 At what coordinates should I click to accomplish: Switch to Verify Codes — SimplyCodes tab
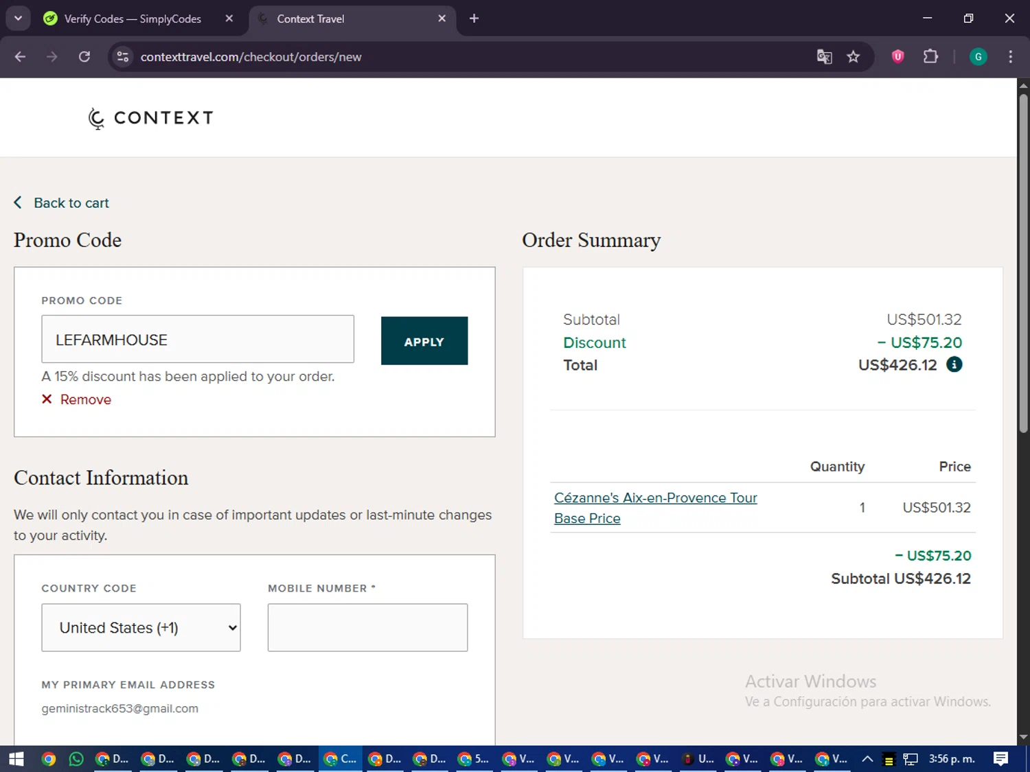[x=133, y=19]
